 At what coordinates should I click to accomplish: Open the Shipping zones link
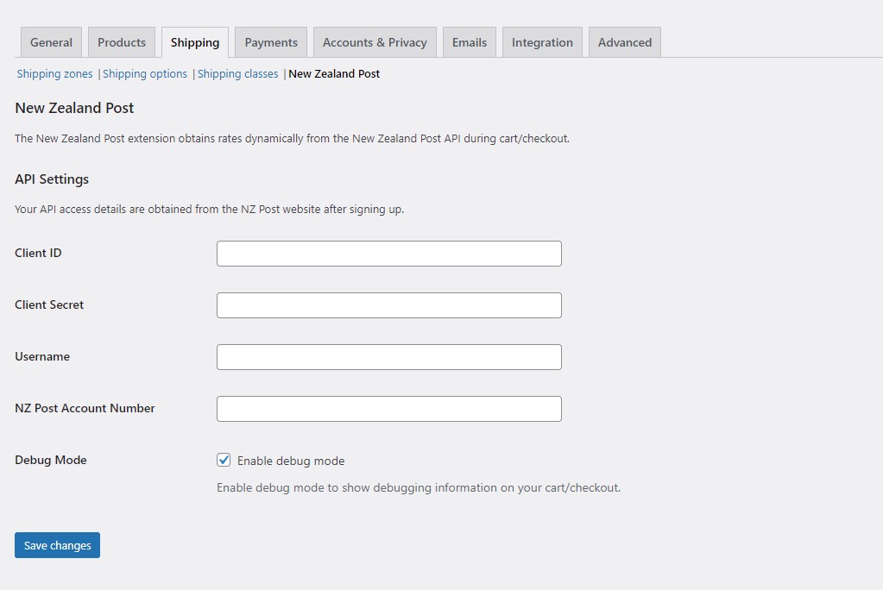[54, 74]
